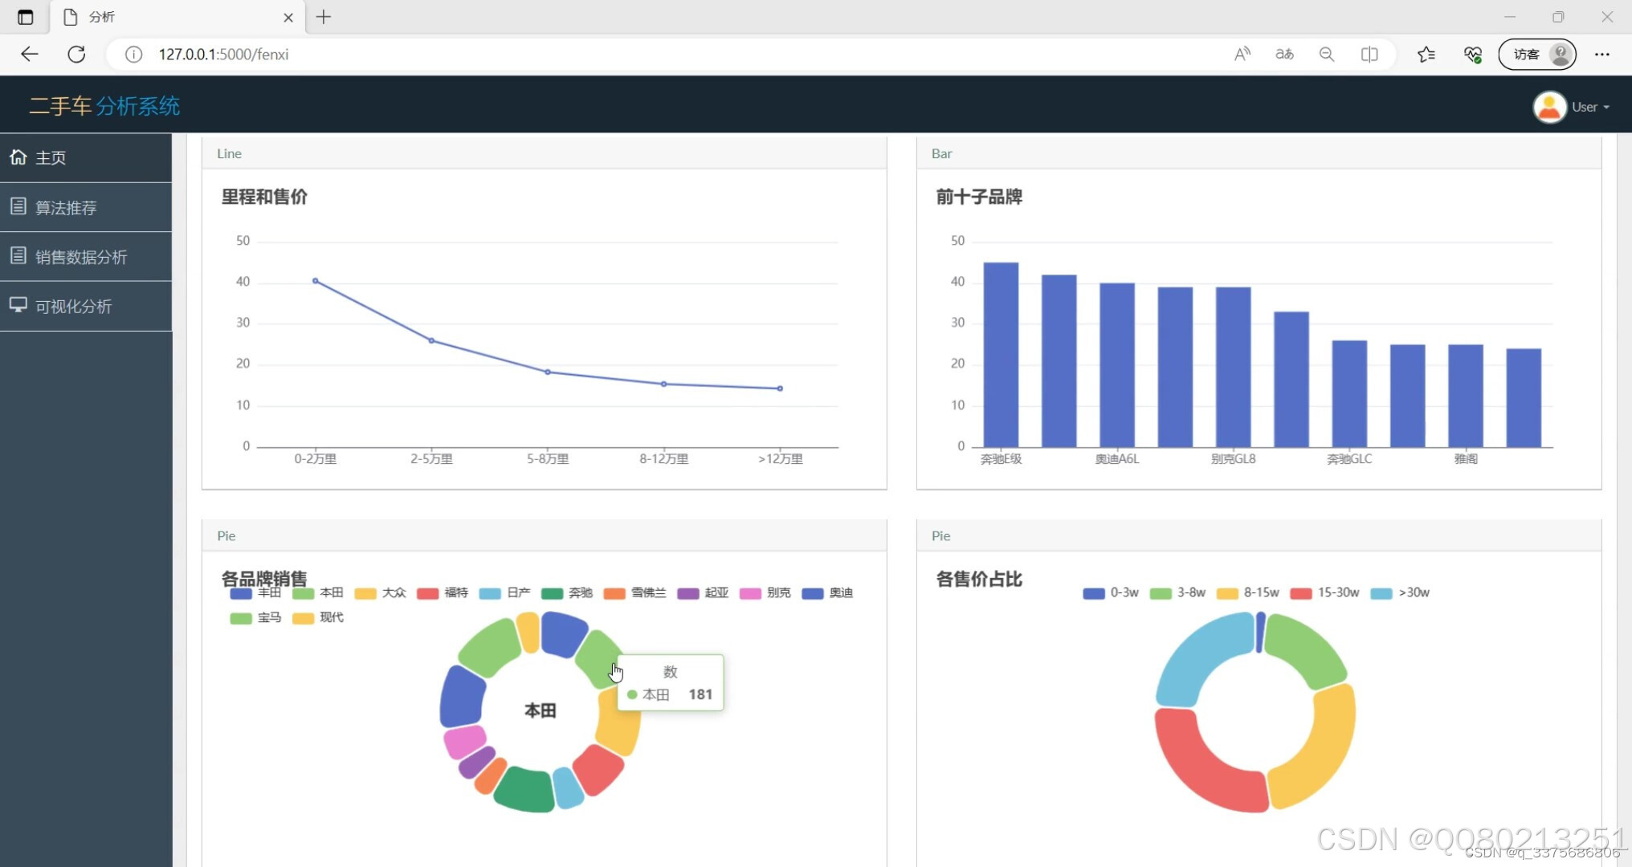This screenshot has width=1632, height=867.
Task: Click the Browser Essentials heart icon
Action: pyautogui.click(x=1472, y=54)
